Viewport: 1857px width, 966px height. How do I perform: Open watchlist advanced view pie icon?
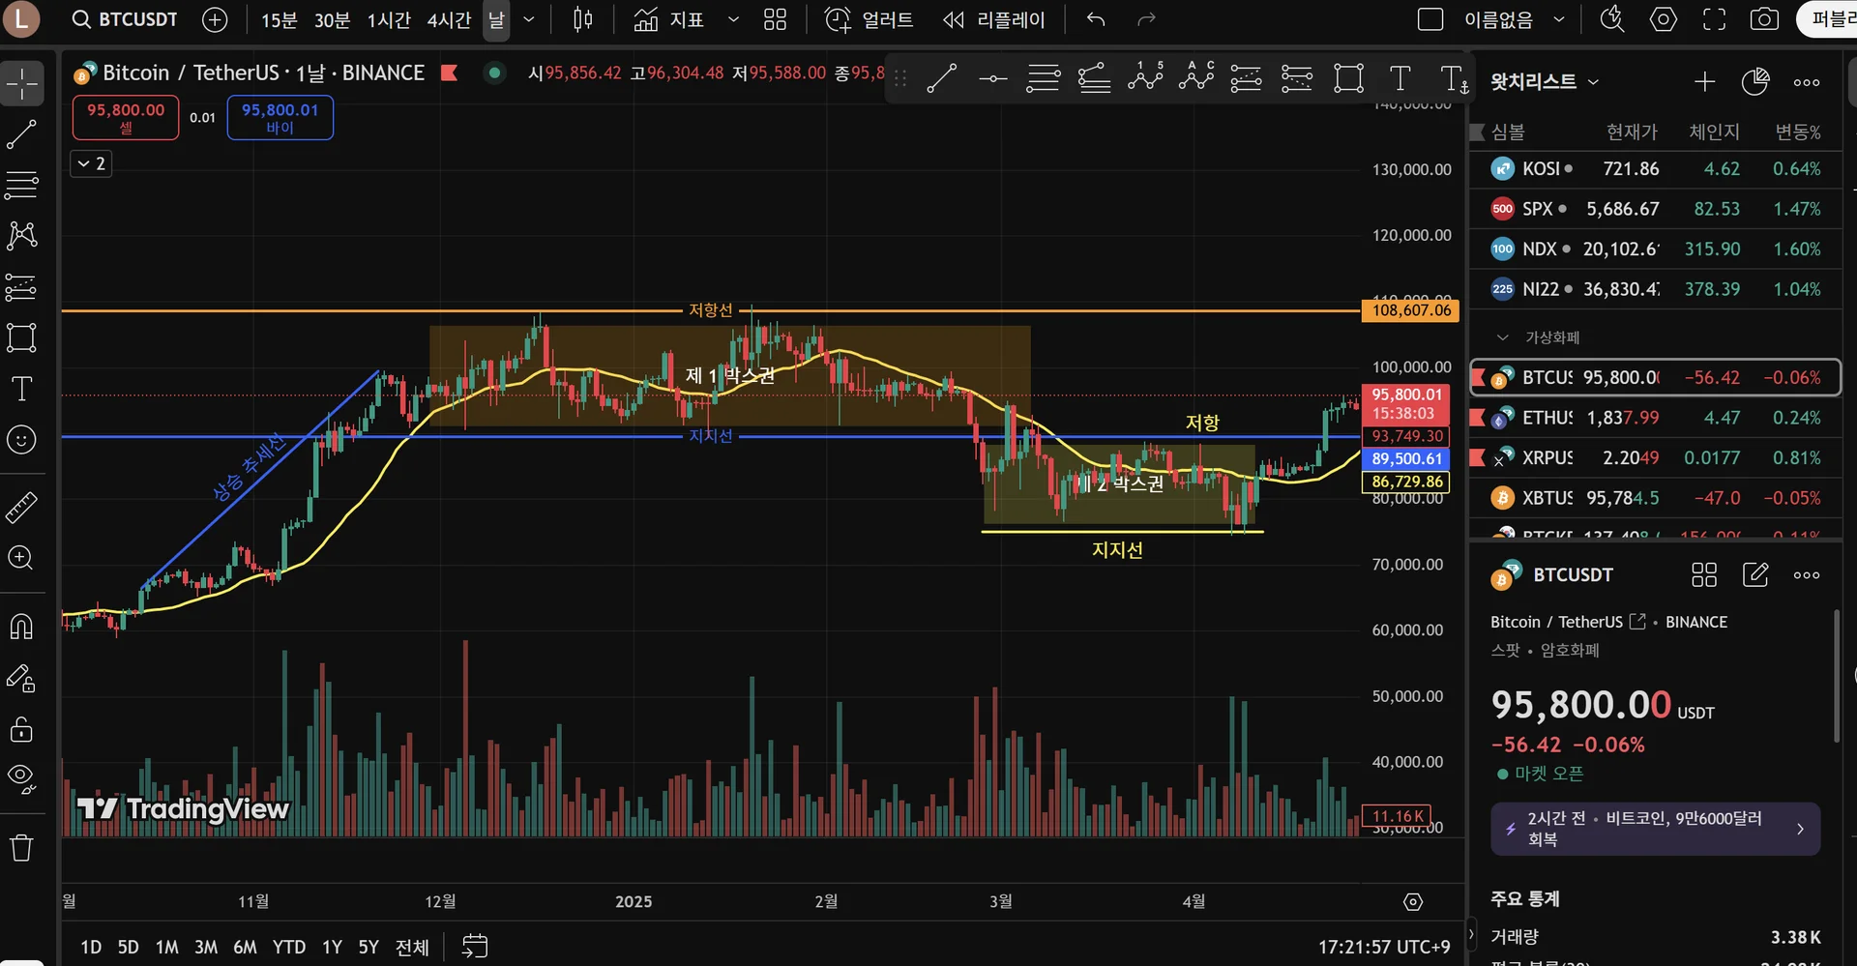point(1754,82)
